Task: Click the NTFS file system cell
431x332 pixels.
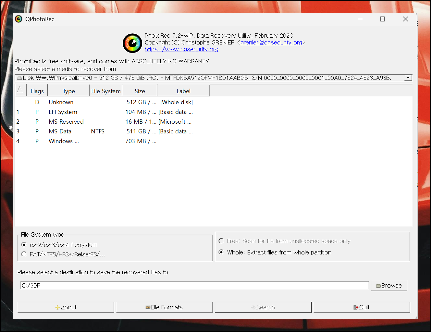Action: 98,131
